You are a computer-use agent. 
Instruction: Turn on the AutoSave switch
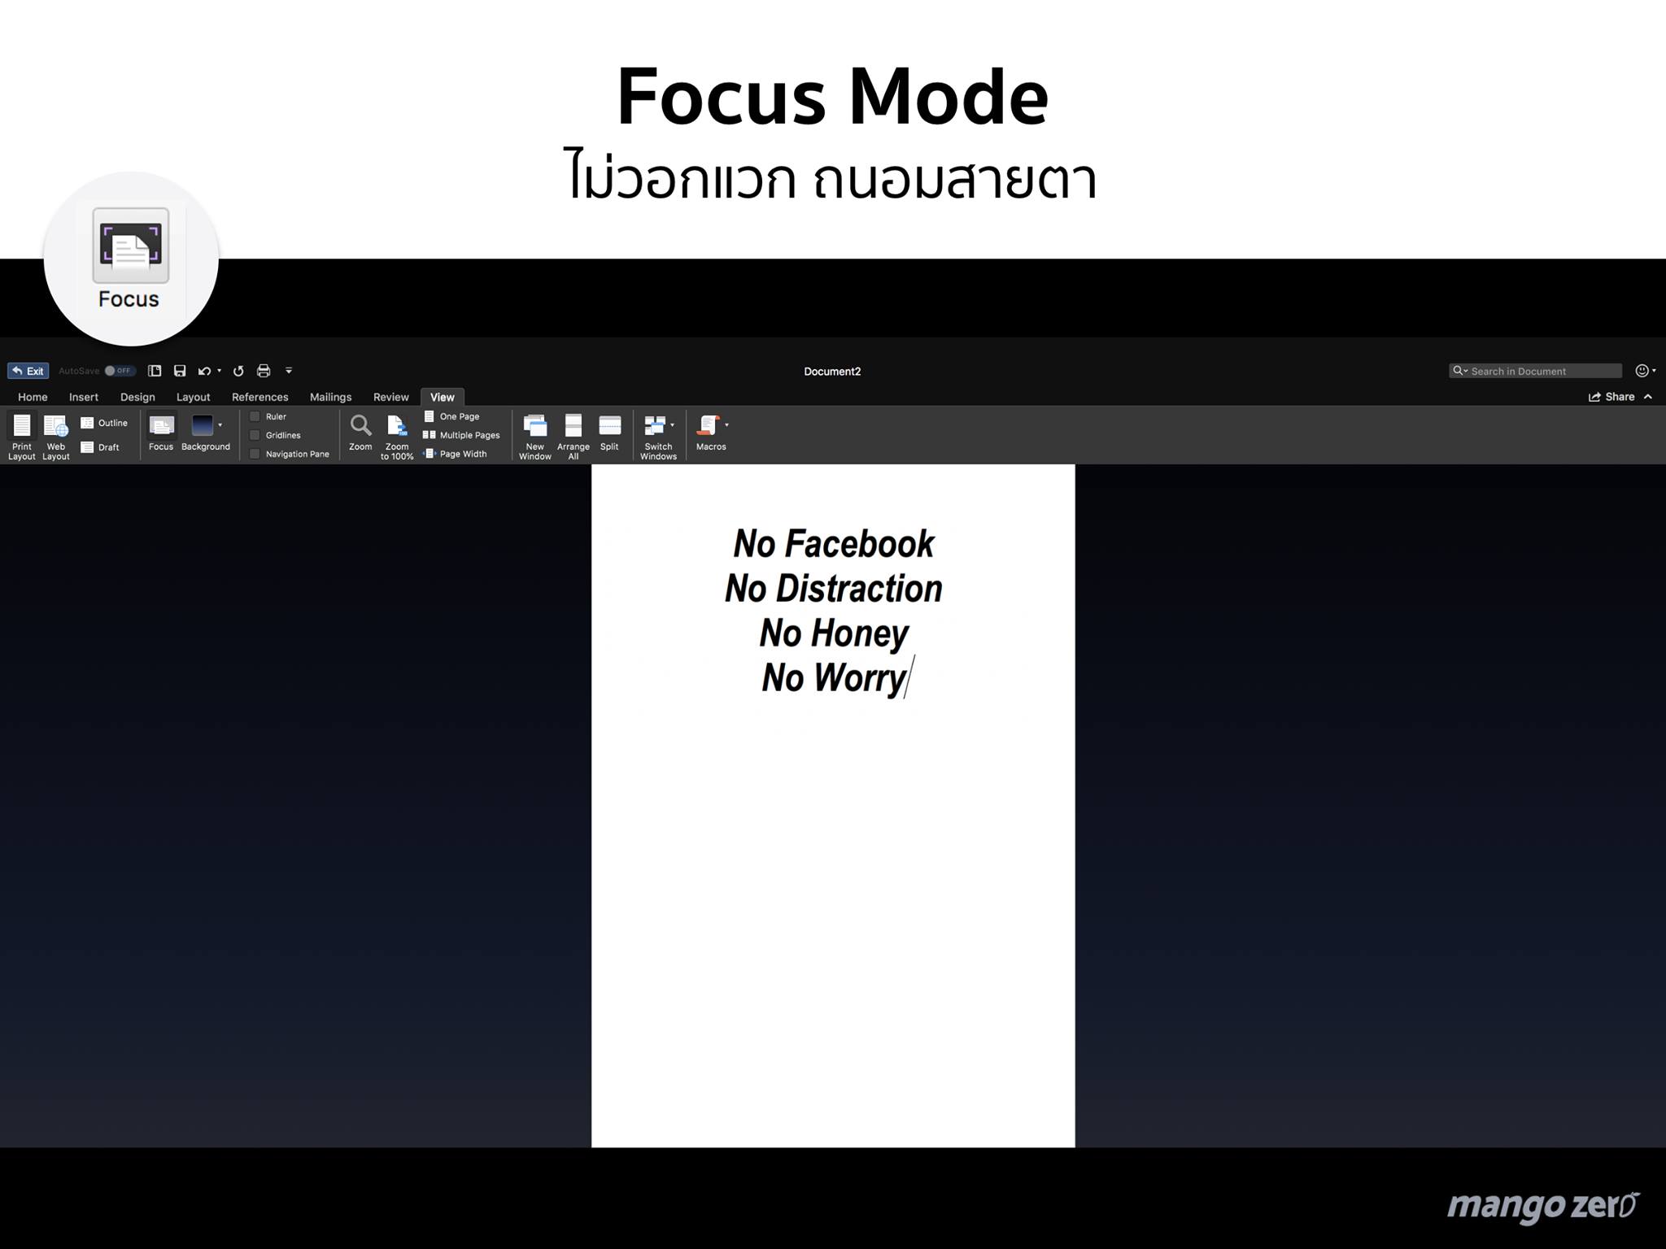pos(120,371)
